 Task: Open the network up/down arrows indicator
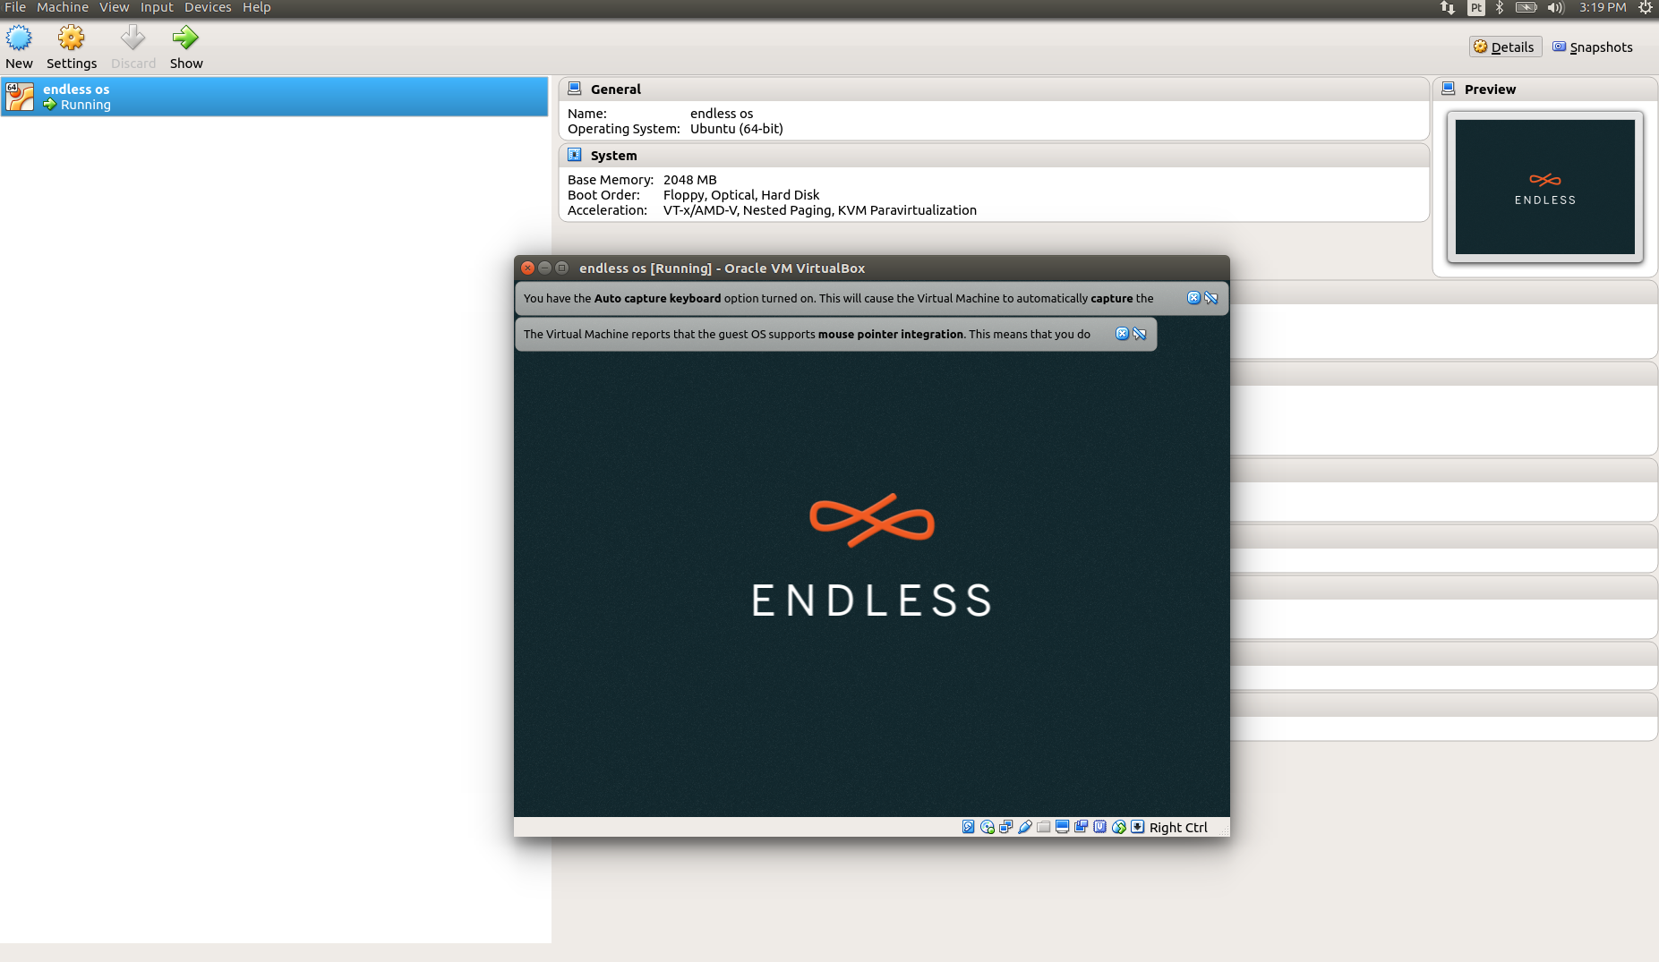pos(1447,7)
